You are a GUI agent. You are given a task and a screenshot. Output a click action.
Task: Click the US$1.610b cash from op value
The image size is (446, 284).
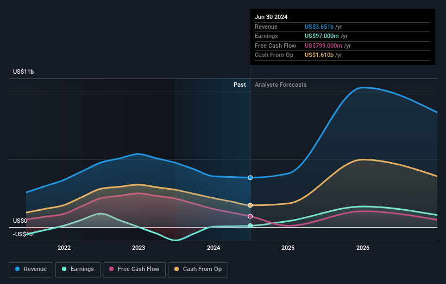[319, 55]
